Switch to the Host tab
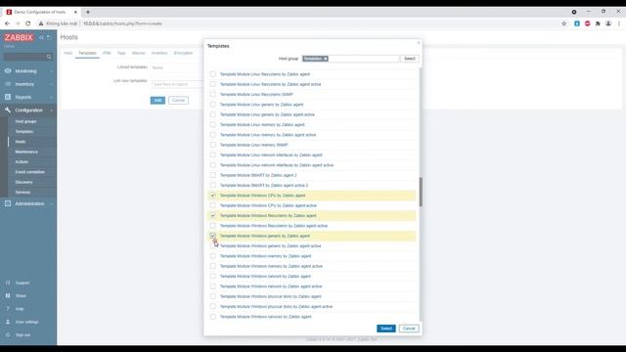Screen dimensions: 626x352 [x=67, y=53]
